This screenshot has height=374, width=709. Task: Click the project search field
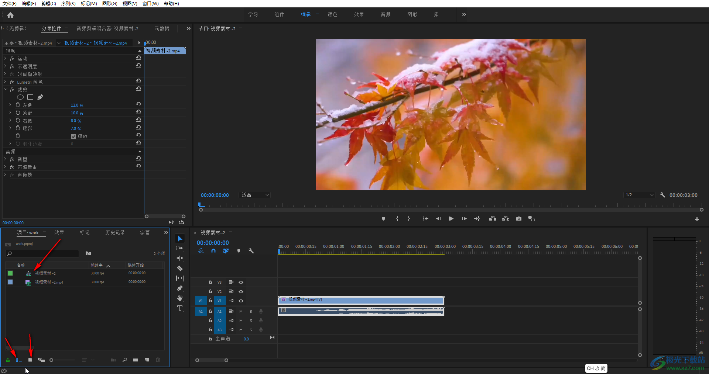(42, 253)
